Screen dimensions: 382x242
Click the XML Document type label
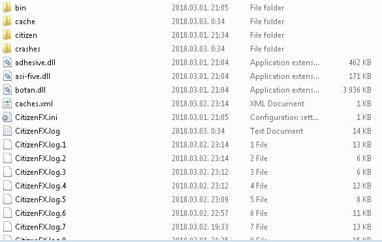pyautogui.click(x=277, y=104)
